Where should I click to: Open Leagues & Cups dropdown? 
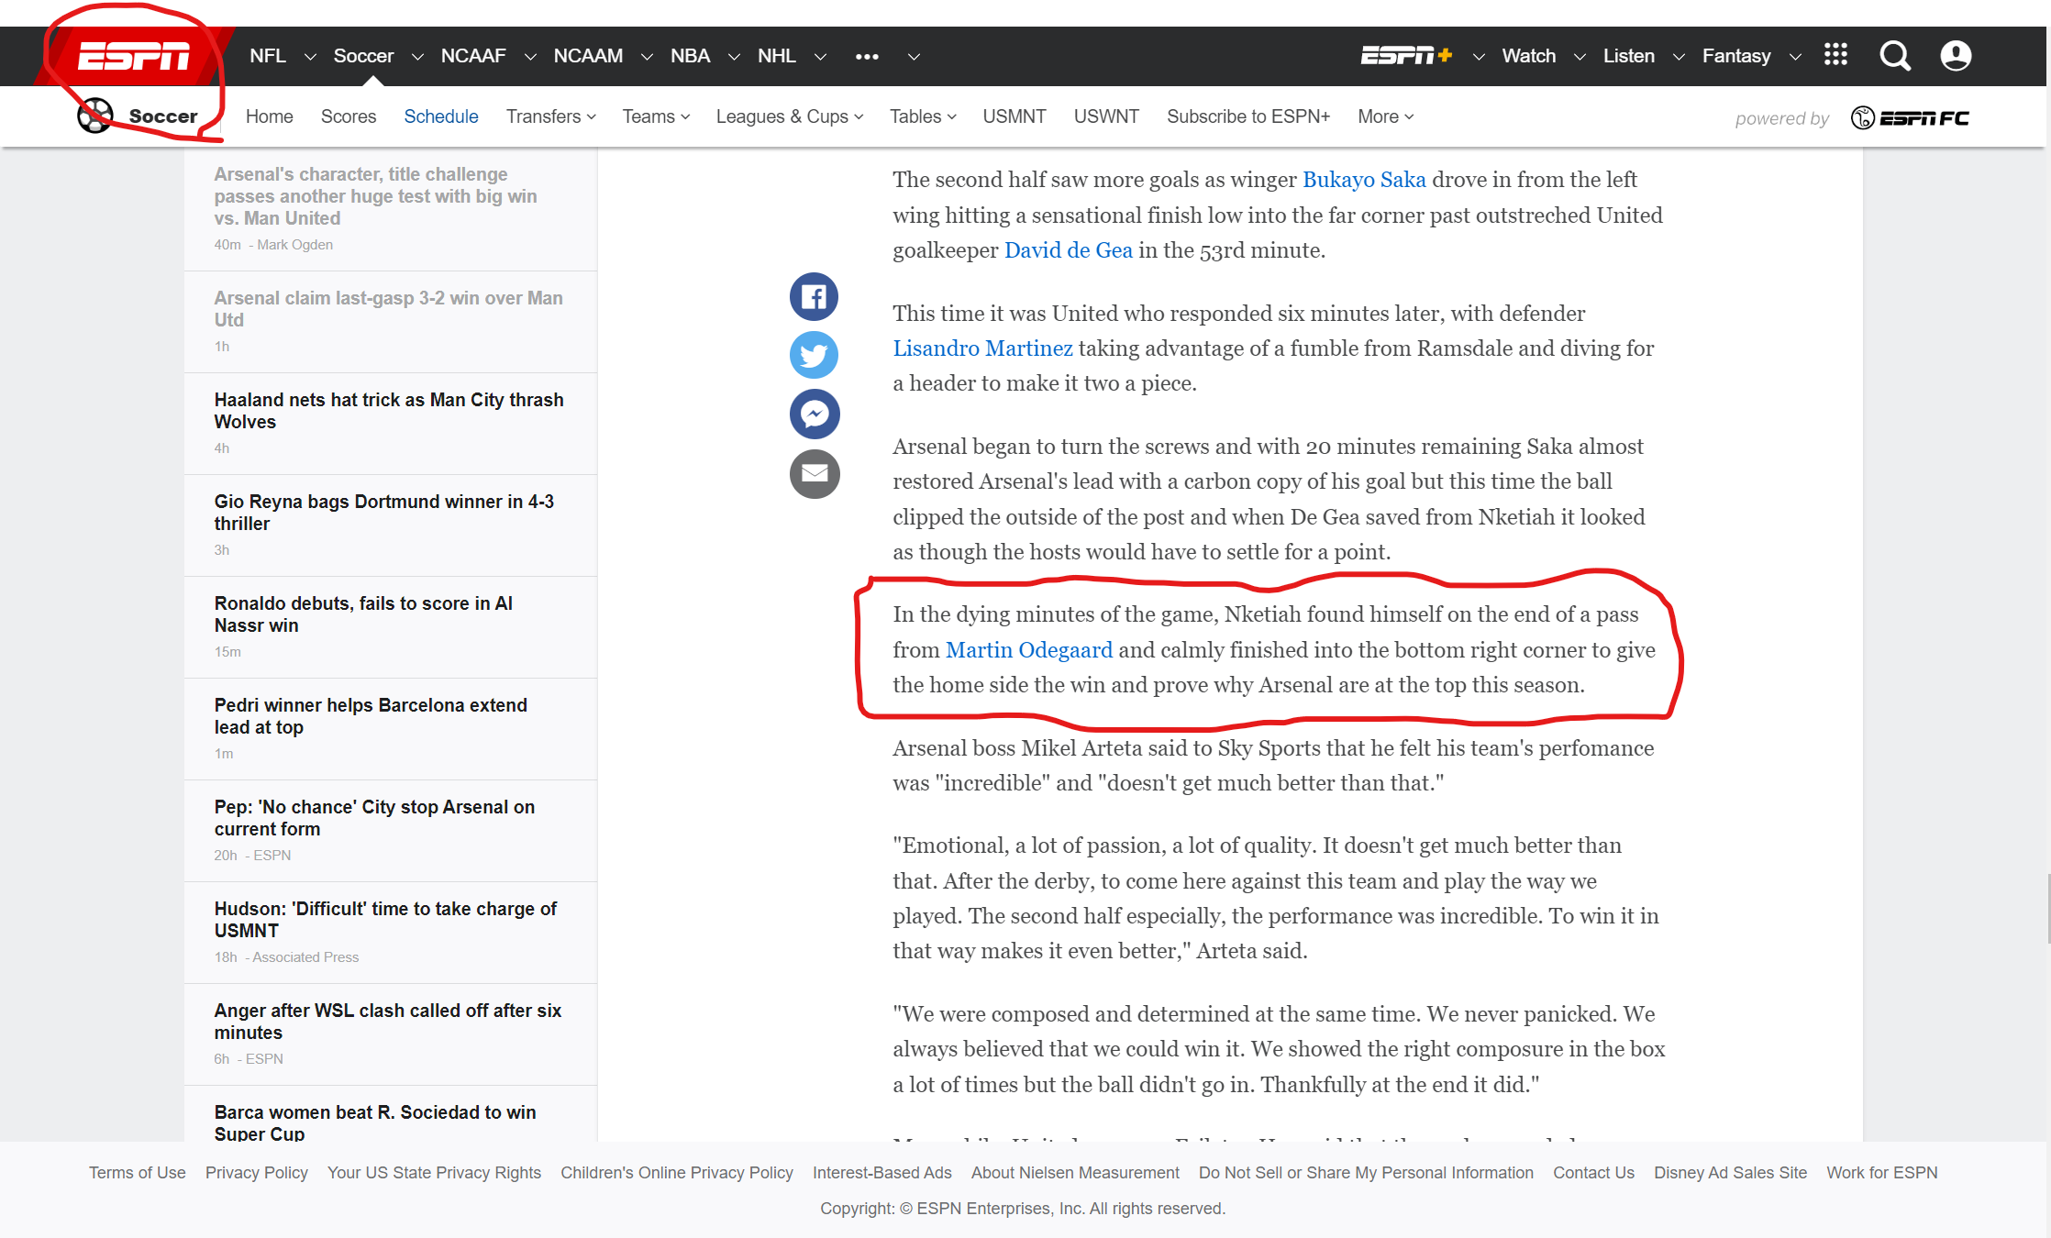coord(789,116)
